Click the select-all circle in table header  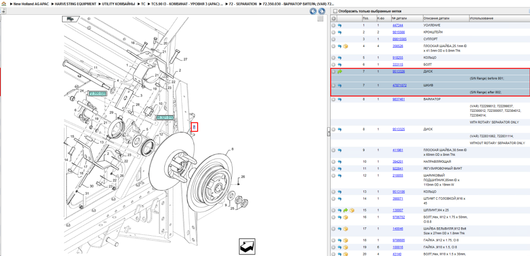333,18
